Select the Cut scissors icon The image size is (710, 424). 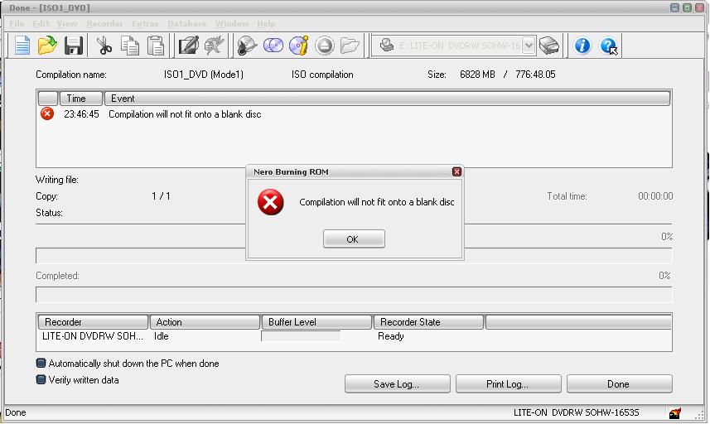104,46
